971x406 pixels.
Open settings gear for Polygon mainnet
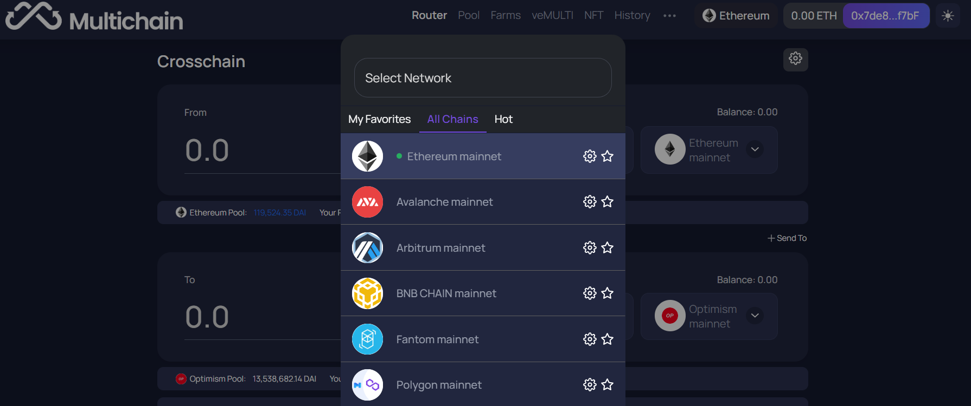pyautogui.click(x=590, y=385)
